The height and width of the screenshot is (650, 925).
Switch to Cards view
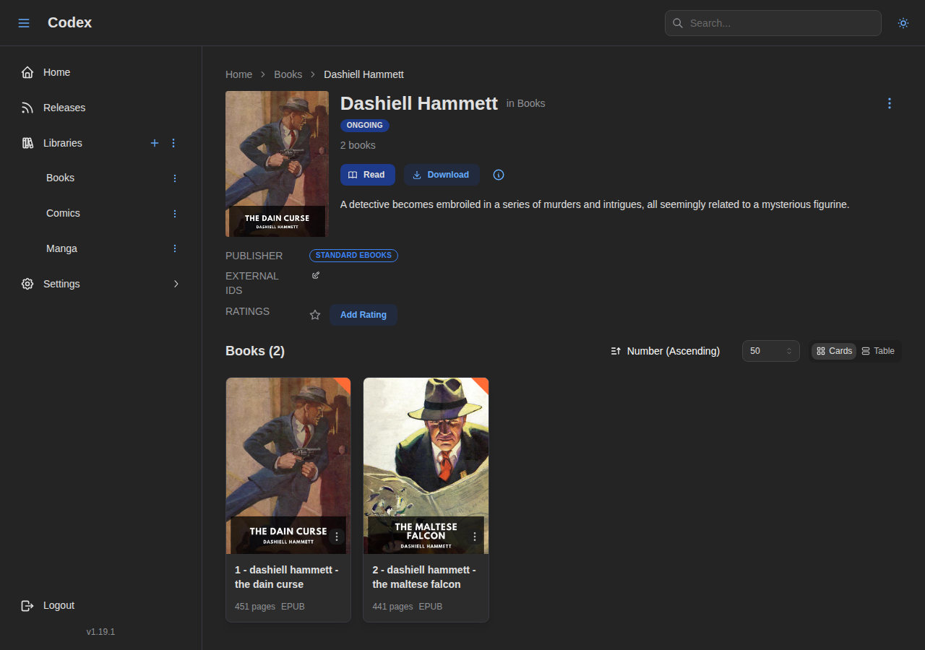834,351
